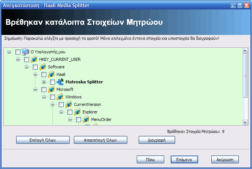Viewport: 252px width, 169px height.
Task: Collapse the Software node
Action: point(26,67)
